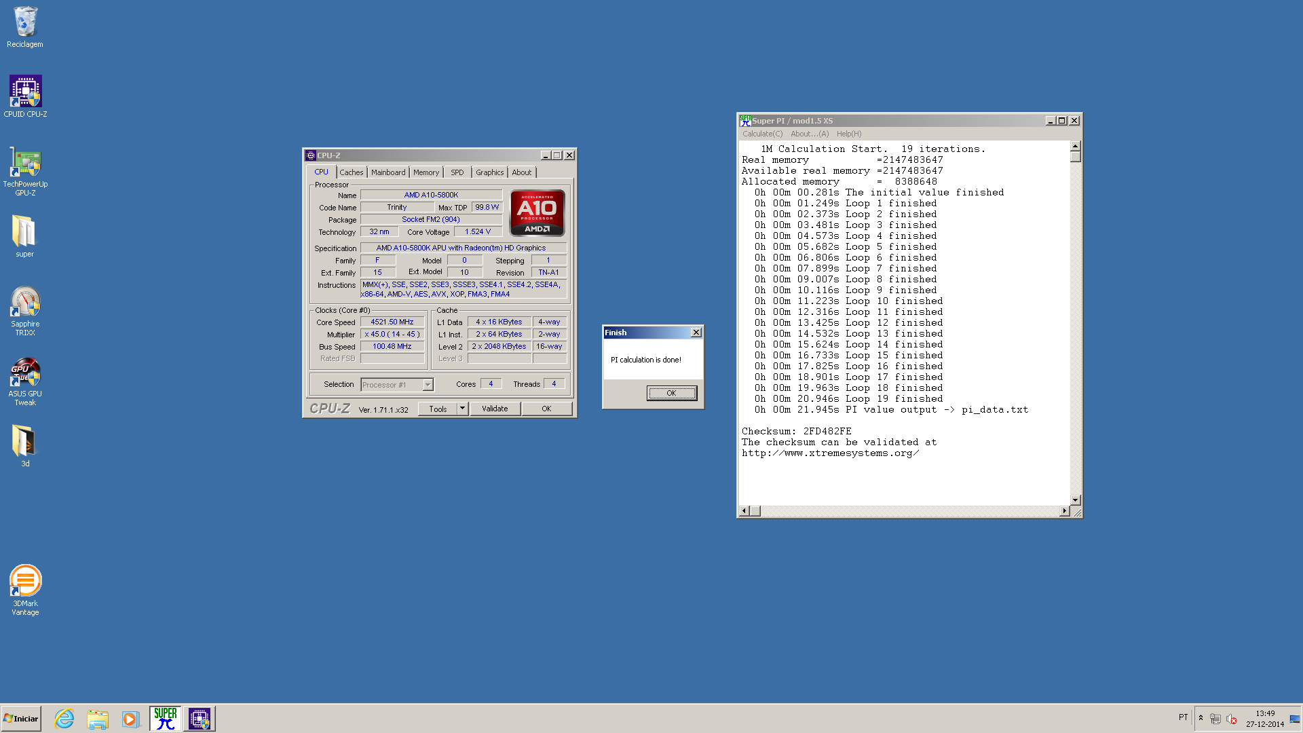Click the Tools button in CPU-Z
Screen dimensions: 1303x733
[x=438, y=409]
